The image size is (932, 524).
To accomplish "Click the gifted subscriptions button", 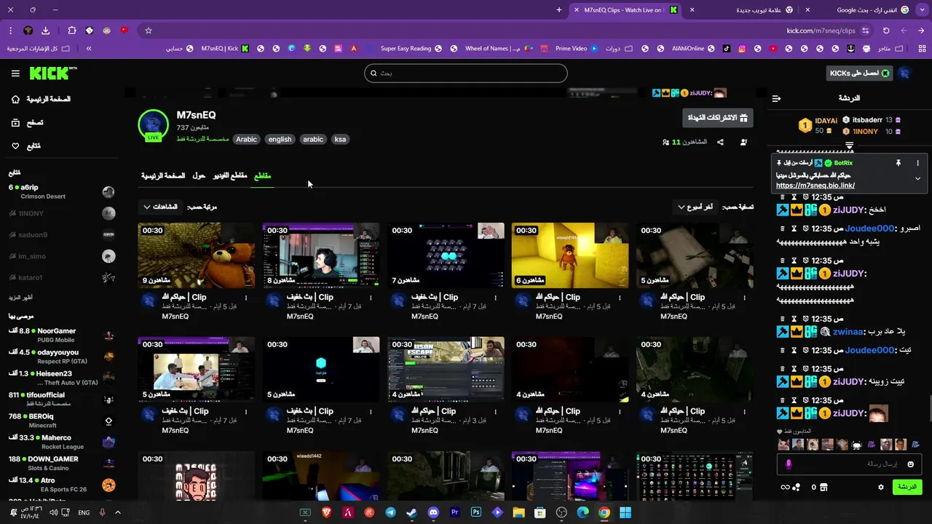I will 718,117.
